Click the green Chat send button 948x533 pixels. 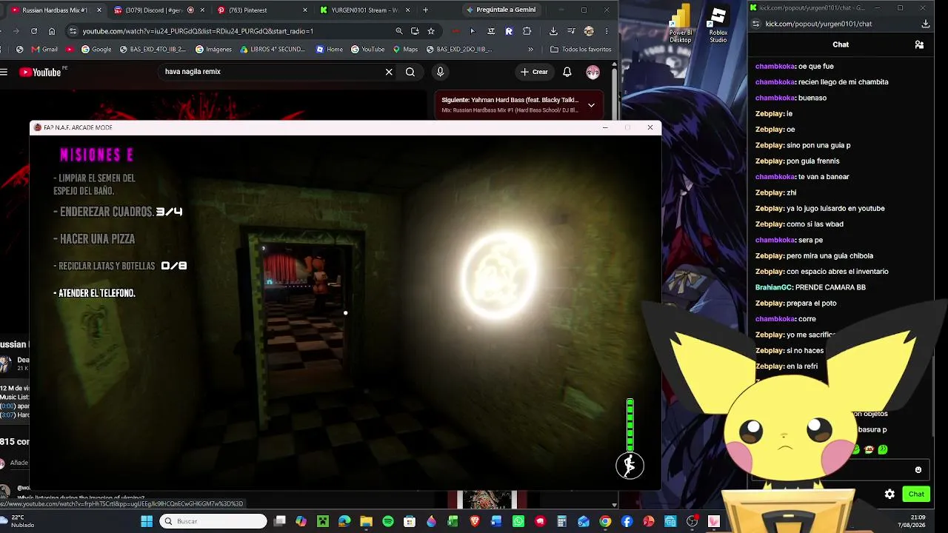pyautogui.click(x=916, y=494)
